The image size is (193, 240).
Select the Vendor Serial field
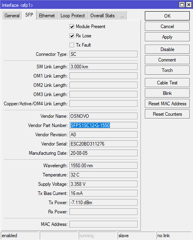pyautogui.click(x=104, y=144)
